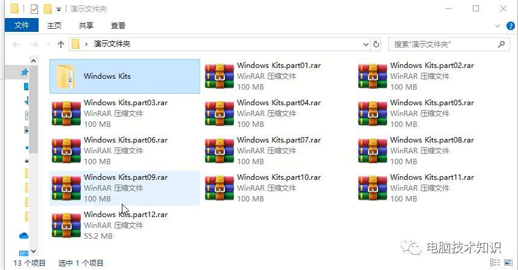Image resolution: width=518 pixels, height=270 pixels.
Task: Click the 55.2 MB size text
Action: (x=98, y=236)
